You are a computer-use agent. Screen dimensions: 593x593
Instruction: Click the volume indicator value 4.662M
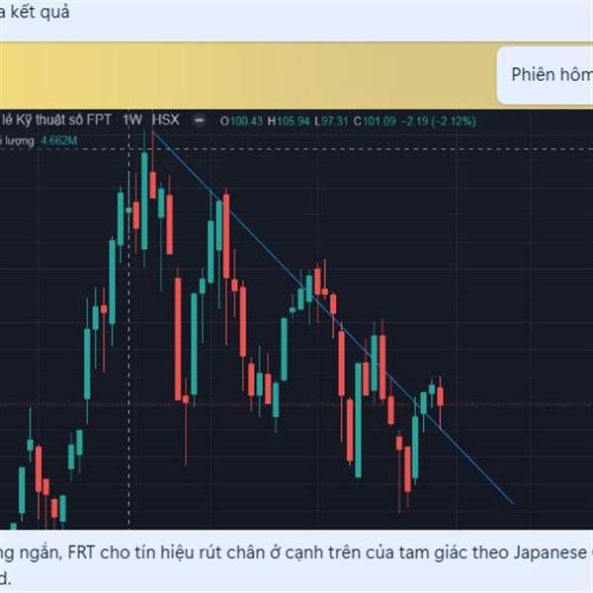(59, 140)
